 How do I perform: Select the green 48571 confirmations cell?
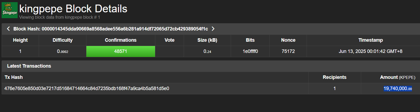121,51
